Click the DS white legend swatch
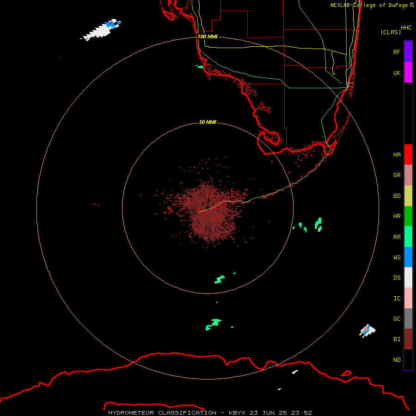 [x=408, y=277]
